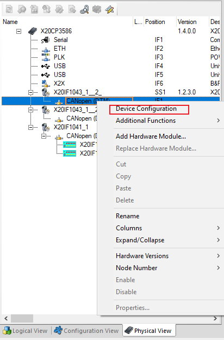Collapse the first X20IF1043_1__2_ node

pyautogui.click(x=30, y=92)
